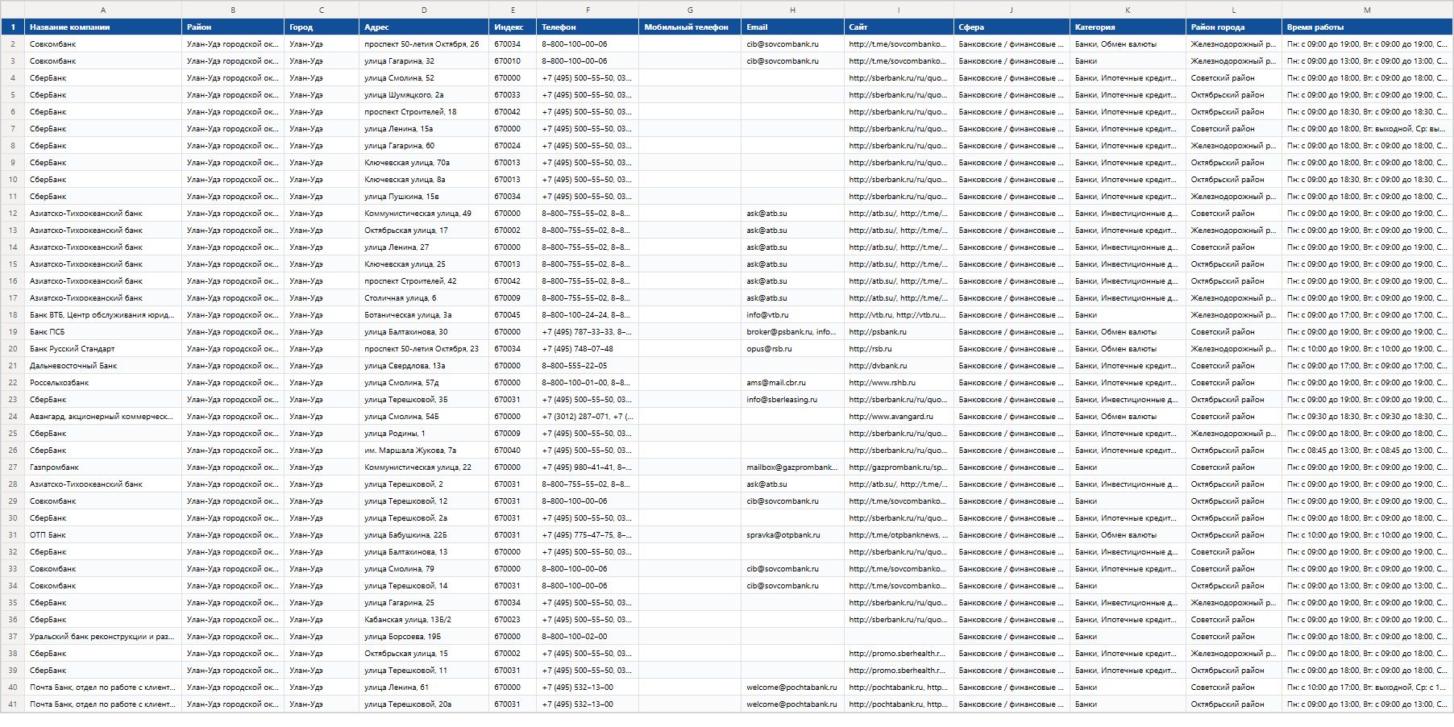Screen dimensions: 1454x727
Task: Select phone cell '8–800–100–02–00'
Action: pos(588,637)
